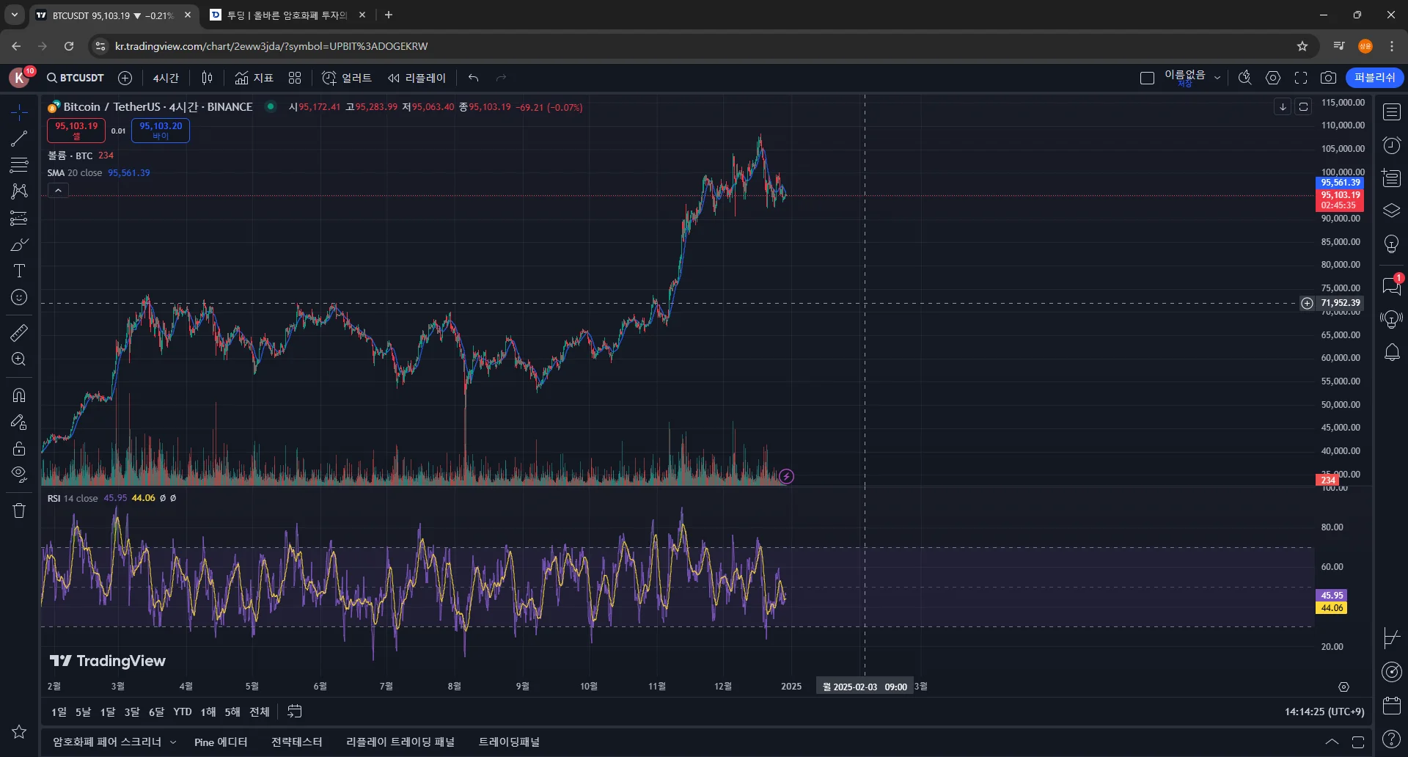
Task: Select the 6달 time range
Action: (156, 712)
